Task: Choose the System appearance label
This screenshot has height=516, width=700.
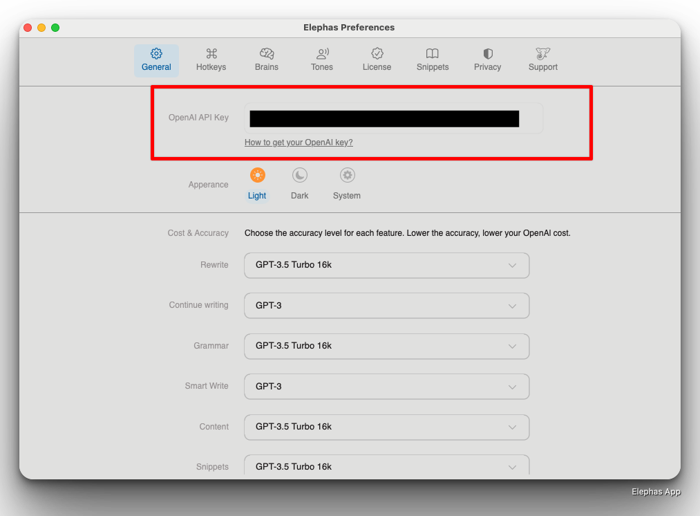Action: tap(347, 196)
